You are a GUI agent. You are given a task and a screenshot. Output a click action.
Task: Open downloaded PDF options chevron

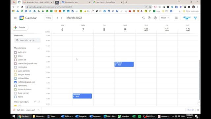pos(39,110)
